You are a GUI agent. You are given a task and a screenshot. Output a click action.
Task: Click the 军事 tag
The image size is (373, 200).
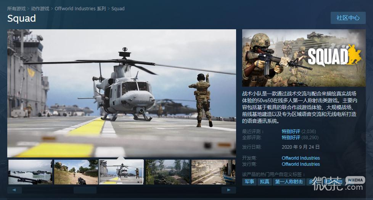pyautogui.click(x=249, y=182)
